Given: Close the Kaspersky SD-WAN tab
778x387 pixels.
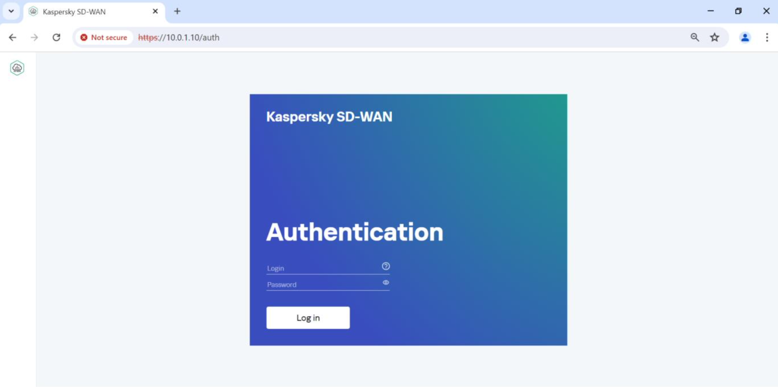Looking at the screenshot, I should coord(155,11).
